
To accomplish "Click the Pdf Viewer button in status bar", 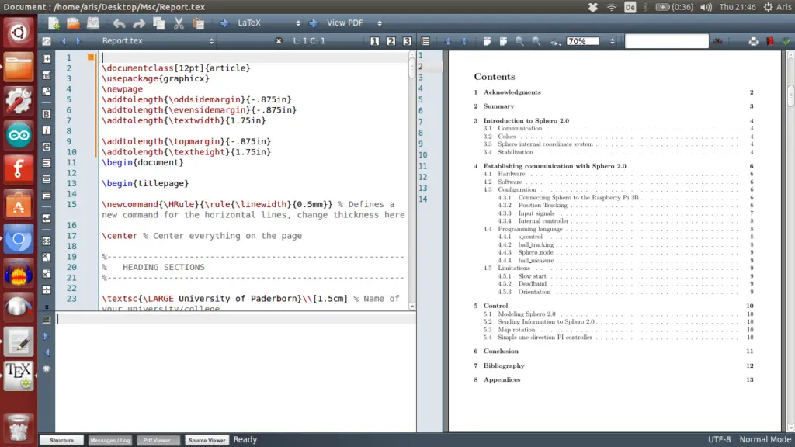I will 158,440.
